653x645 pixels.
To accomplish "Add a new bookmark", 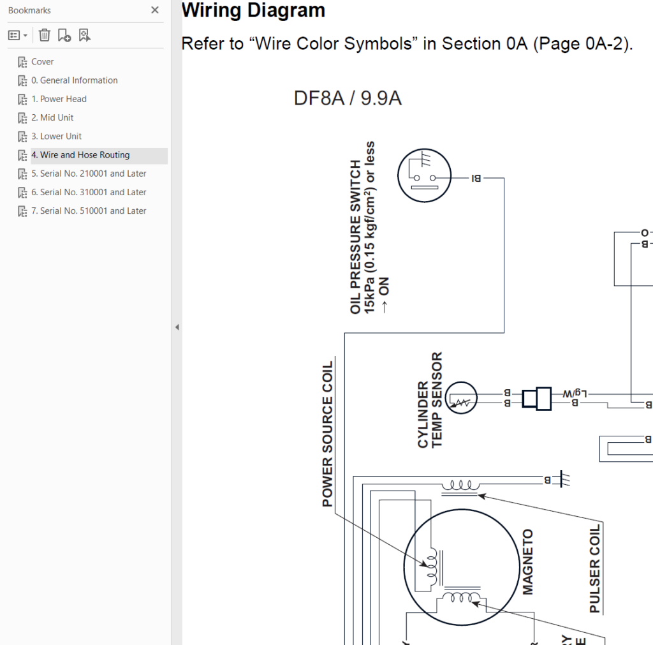I will [x=64, y=36].
